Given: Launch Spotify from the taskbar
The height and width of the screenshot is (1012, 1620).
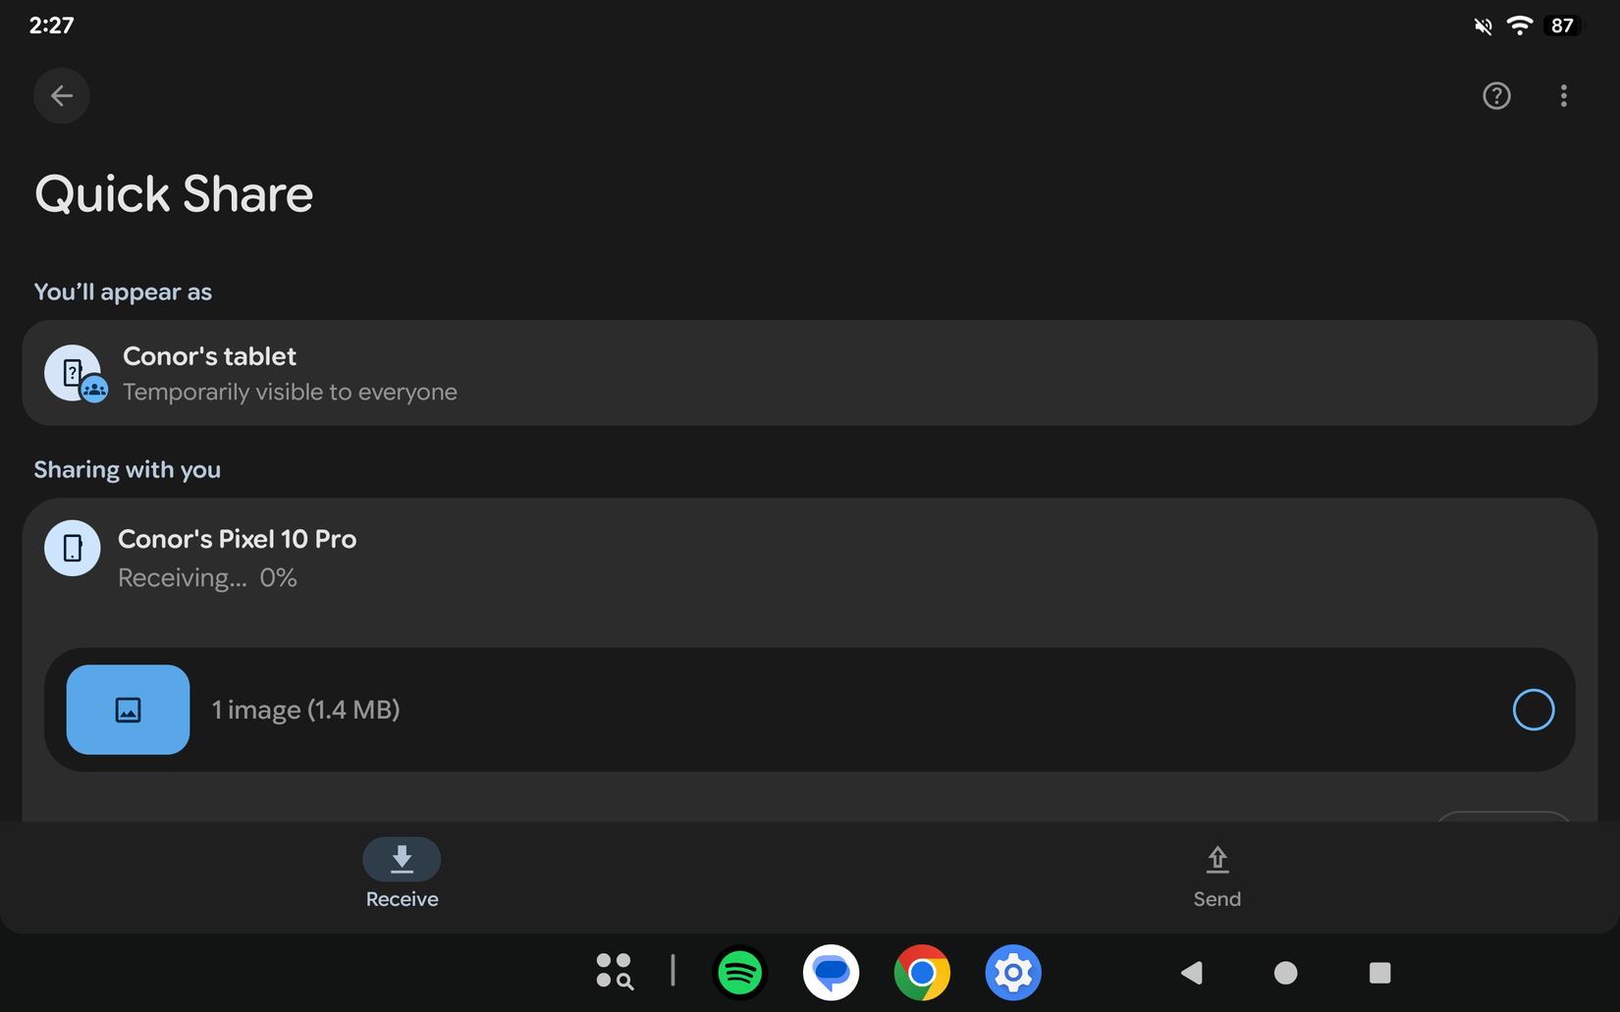Looking at the screenshot, I should click(739, 973).
